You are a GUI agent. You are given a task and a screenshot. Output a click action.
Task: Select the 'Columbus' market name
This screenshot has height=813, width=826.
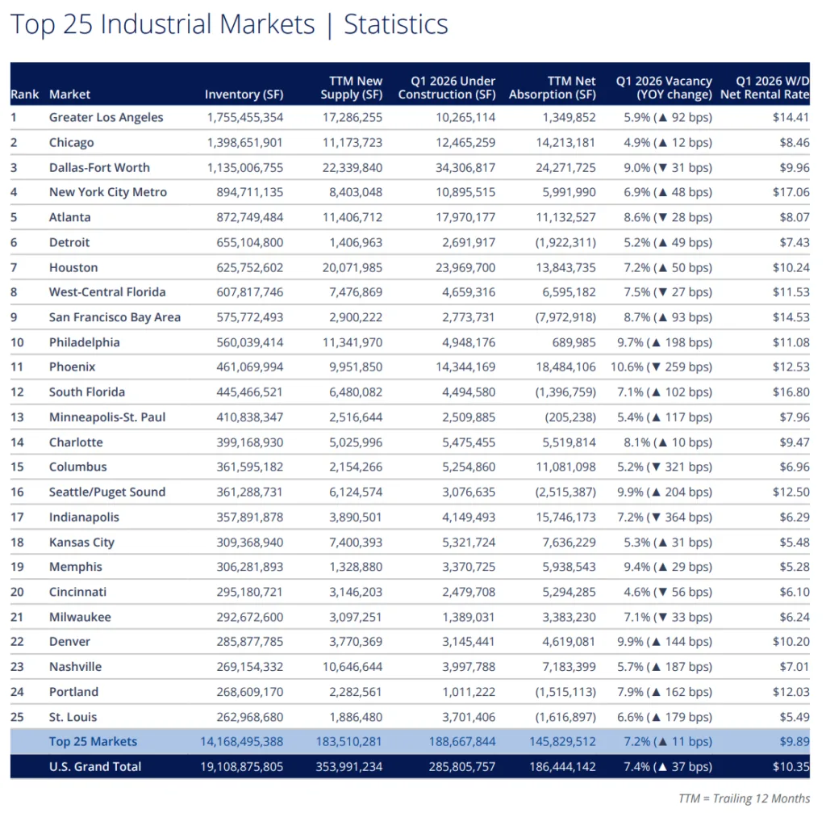[x=77, y=467]
